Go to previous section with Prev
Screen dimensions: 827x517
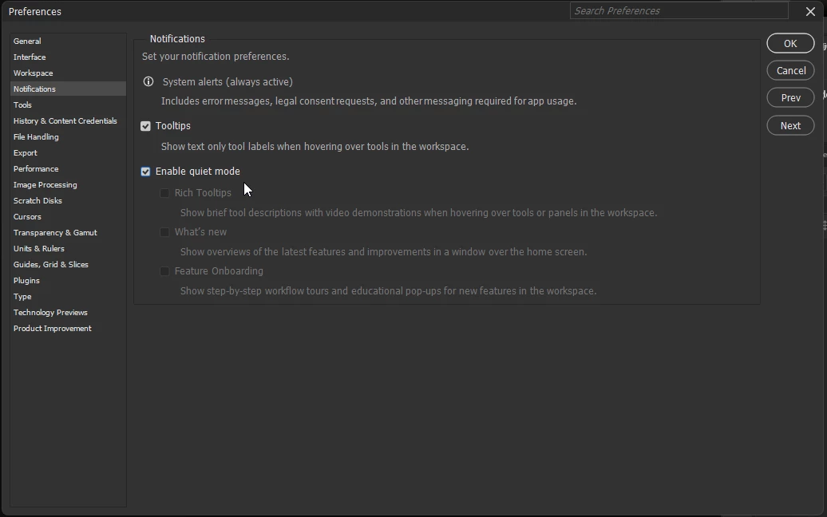pyautogui.click(x=790, y=98)
